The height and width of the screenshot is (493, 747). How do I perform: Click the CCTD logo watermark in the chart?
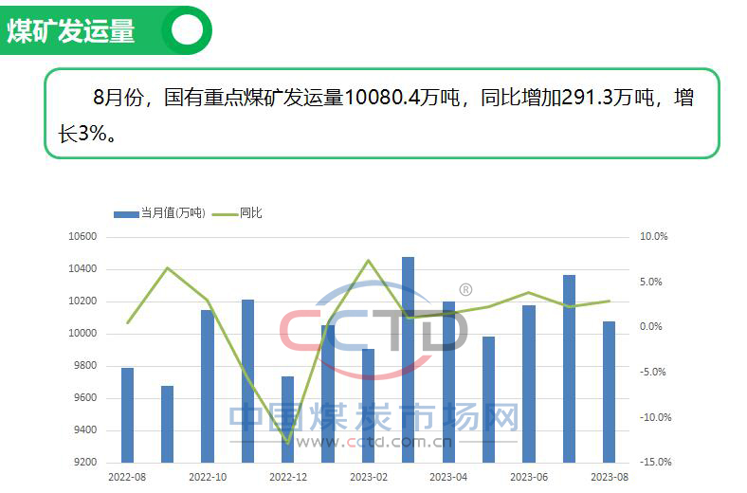point(373,329)
